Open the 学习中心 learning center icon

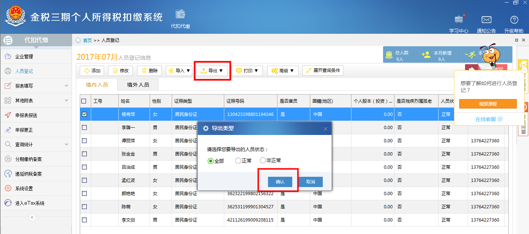point(459,19)
